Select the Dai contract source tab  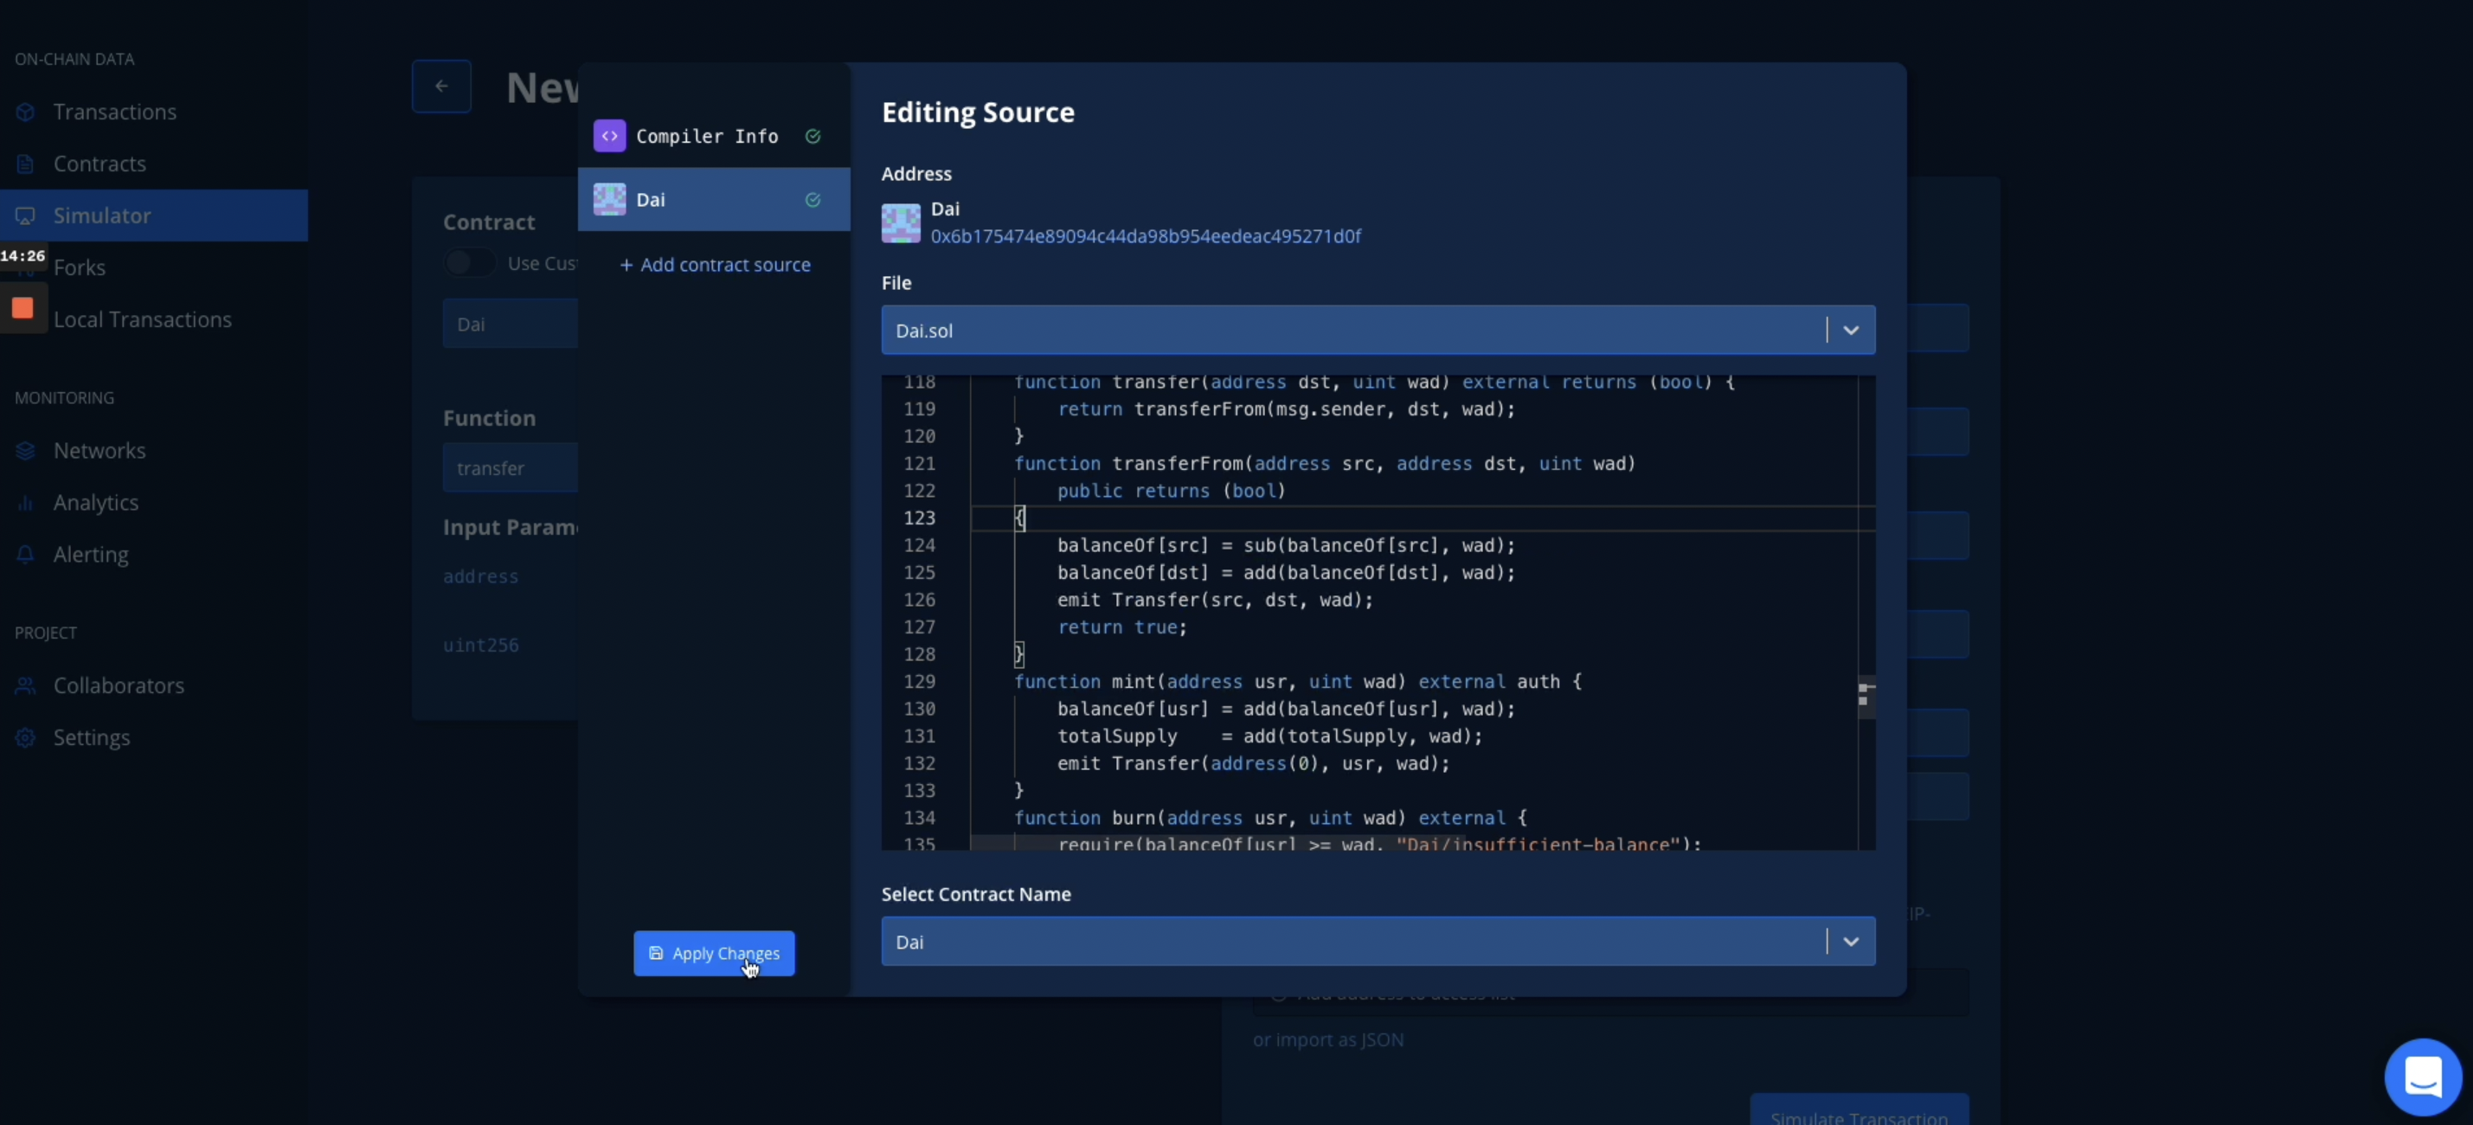pyautogui.click(x=713, y=200)
